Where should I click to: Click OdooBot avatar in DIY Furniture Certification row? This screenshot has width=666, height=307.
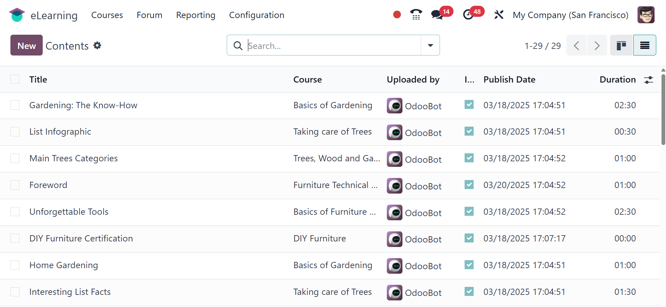click(x=394, y=239)
